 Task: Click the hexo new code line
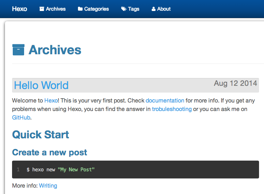coord(61,170)
